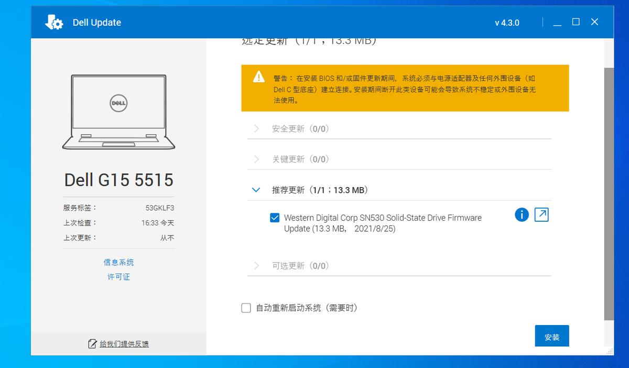Viewport: 629px width, 368px height.
Task: Enable 自动重新启动系统 checkbox
Action: pyautogui.click(x=245, y=308)
